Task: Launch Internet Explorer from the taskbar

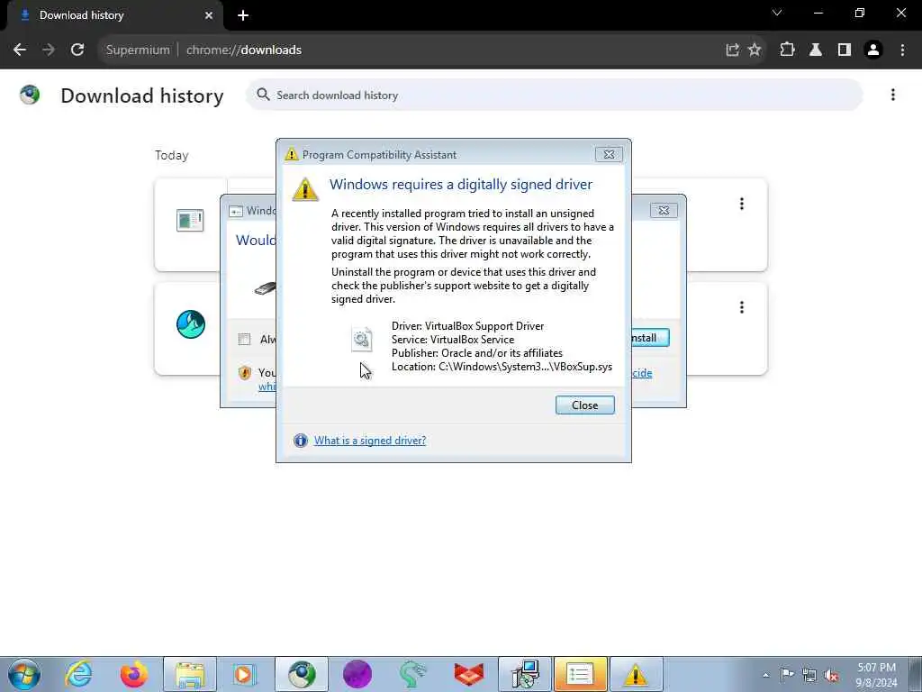Action: [x=79, y=674]
